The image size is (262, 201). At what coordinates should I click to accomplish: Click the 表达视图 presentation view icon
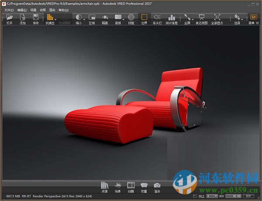pyautogui.click(x=201, y=17)
